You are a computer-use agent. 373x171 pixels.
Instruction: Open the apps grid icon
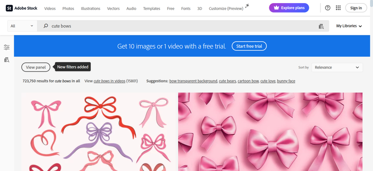pyautogui.click(x=338, y=8)
